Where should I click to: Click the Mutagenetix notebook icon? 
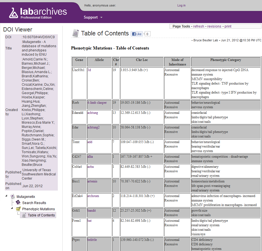13,196
